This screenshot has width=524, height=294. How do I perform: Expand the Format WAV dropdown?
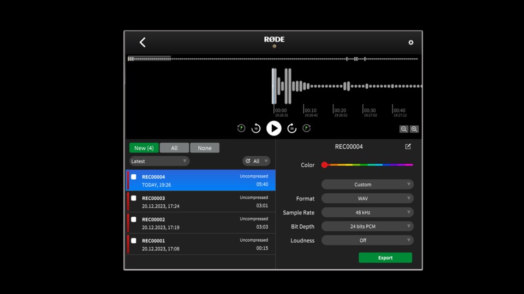(x=367, y=199)
